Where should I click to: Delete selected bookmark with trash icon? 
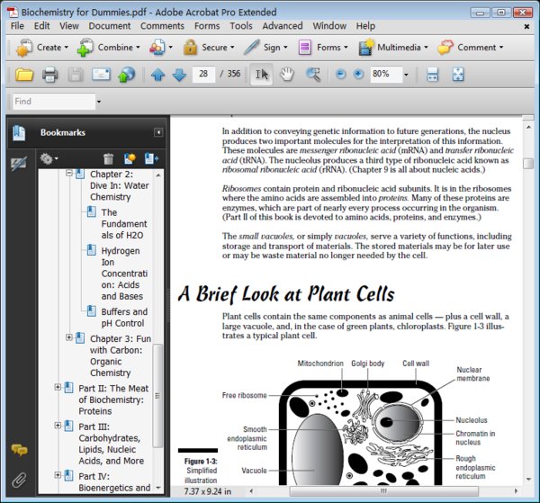coord(109,158)
